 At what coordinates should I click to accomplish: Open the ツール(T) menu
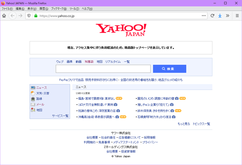tap(74, 9)
